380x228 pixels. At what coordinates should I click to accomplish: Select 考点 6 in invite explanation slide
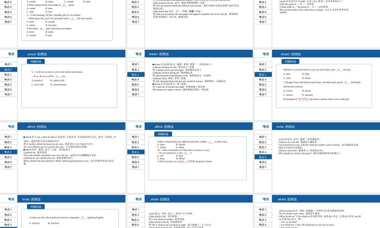(263, 162)
